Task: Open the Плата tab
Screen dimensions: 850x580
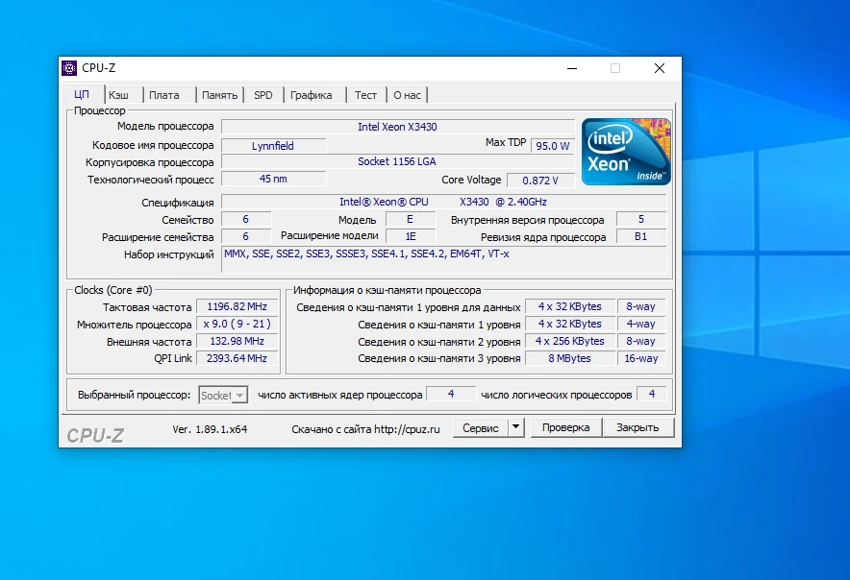Action: tap(164, 95)
